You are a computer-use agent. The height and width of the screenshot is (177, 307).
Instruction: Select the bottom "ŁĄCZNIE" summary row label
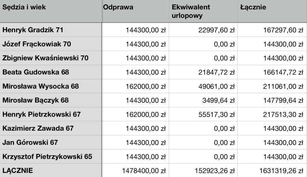click(50, 171)
